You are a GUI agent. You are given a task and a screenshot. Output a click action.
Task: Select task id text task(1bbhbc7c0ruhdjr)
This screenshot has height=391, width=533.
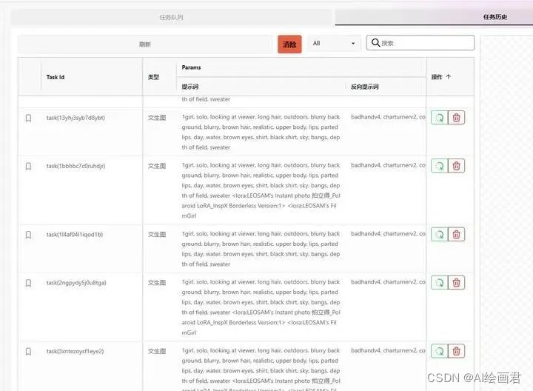tap(76, 166)
